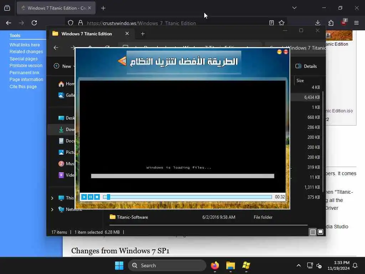Click the What links here link
The image size is (365, 274).
(25, 45)
